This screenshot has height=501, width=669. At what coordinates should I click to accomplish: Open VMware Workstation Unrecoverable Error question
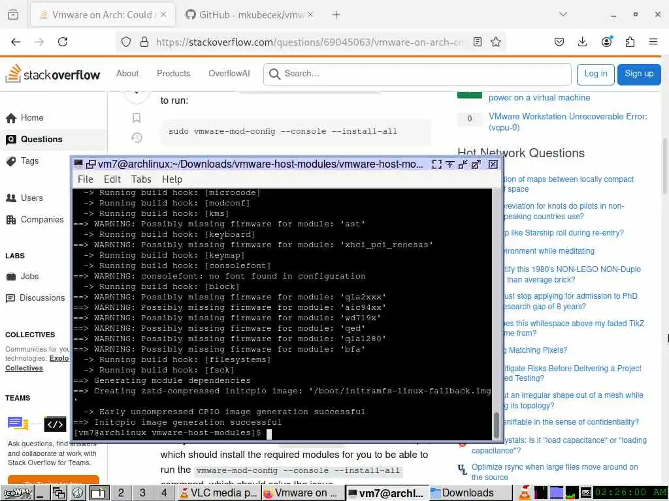click(x=568, y=122)
